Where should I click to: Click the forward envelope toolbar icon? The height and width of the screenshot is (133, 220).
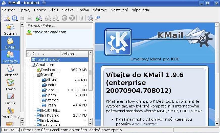click(x=55, y=18)
